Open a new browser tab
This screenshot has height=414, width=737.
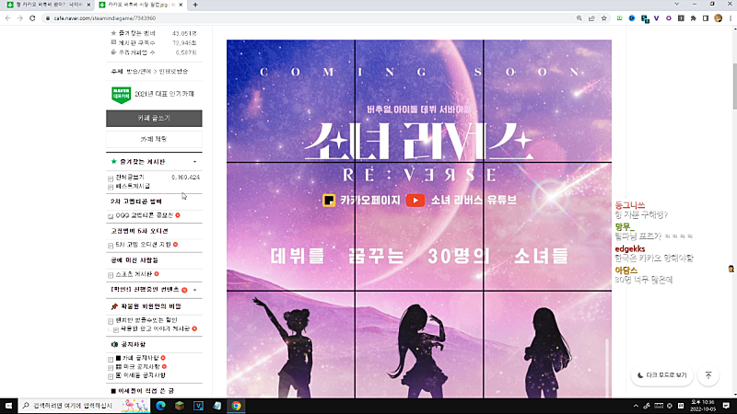click(x=195, y=5)
